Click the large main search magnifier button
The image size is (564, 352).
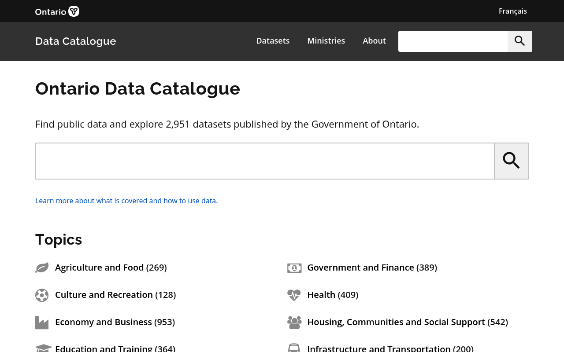[512, 161]
